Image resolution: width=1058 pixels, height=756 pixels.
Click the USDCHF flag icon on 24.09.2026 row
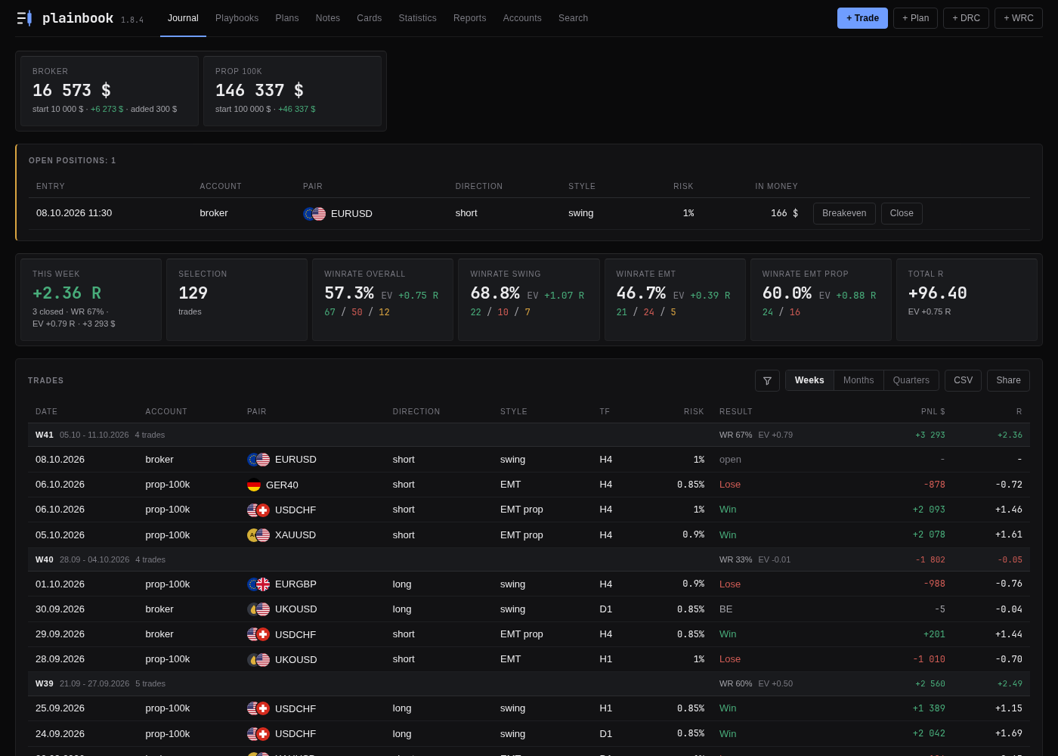click(x=258, y=734)
